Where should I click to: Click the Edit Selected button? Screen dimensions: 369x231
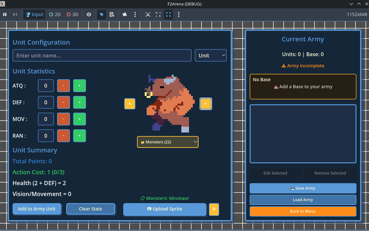coord(275,173)
